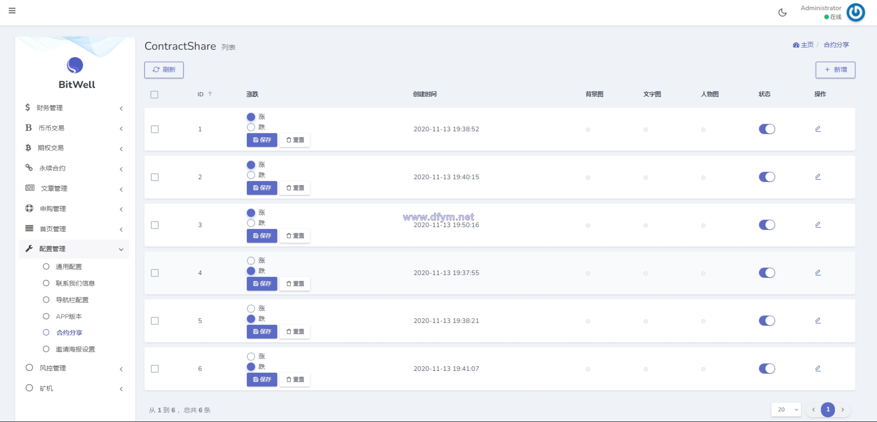Click the 新增 add button
This screenshot has height=422, width=877.
click(x=836, y=70)
